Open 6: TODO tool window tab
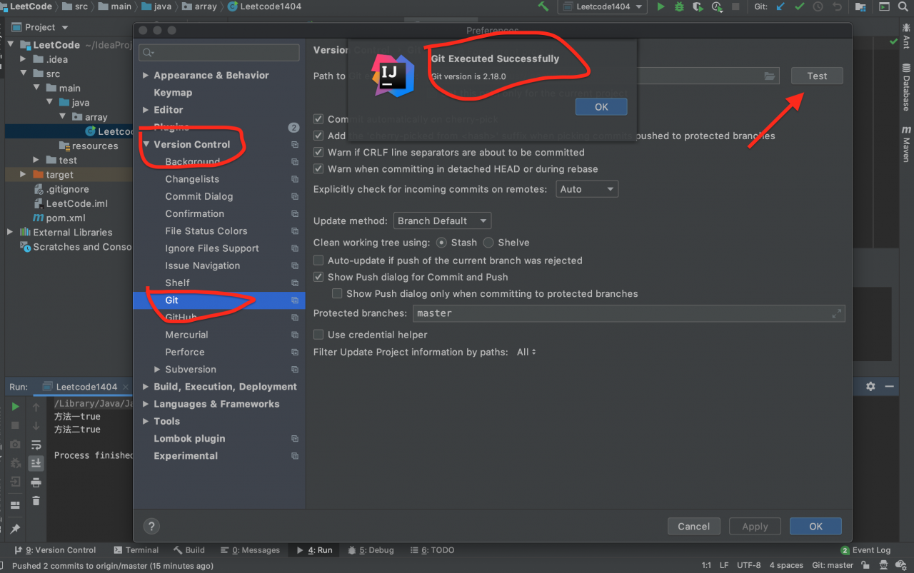The image size is (914, 573). click(x=432, y=550)
